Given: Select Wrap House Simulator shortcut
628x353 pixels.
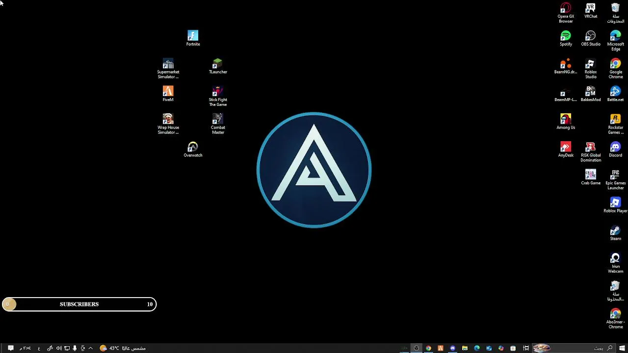Looking at the screenshot, I should [x=168, y=124].
